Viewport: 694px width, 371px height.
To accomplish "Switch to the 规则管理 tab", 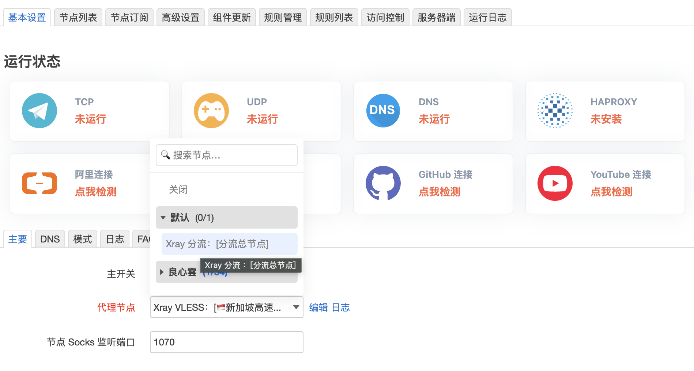I will (x=283, y=17).
